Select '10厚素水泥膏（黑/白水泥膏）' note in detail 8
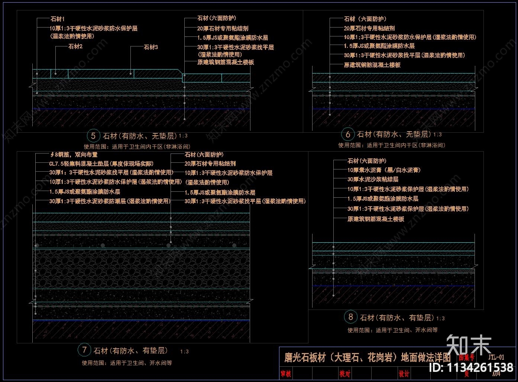 click(384, 170)
